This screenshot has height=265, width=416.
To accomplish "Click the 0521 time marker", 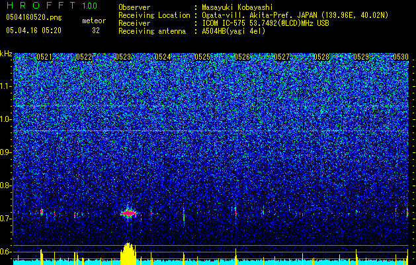I will [44, 57].
